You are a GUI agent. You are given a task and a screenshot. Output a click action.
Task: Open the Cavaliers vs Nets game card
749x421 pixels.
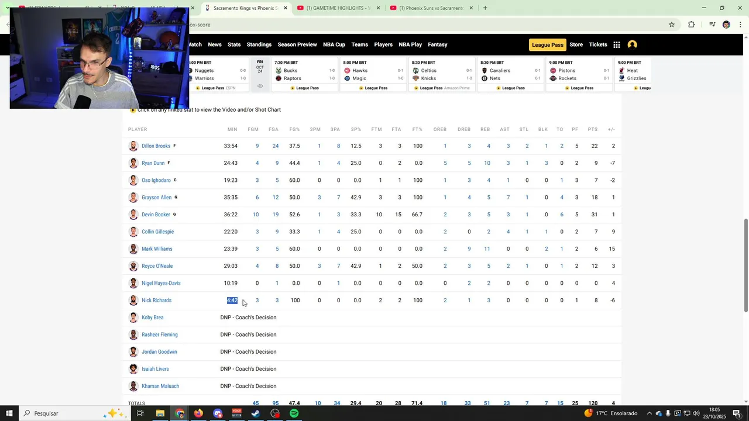511,74
